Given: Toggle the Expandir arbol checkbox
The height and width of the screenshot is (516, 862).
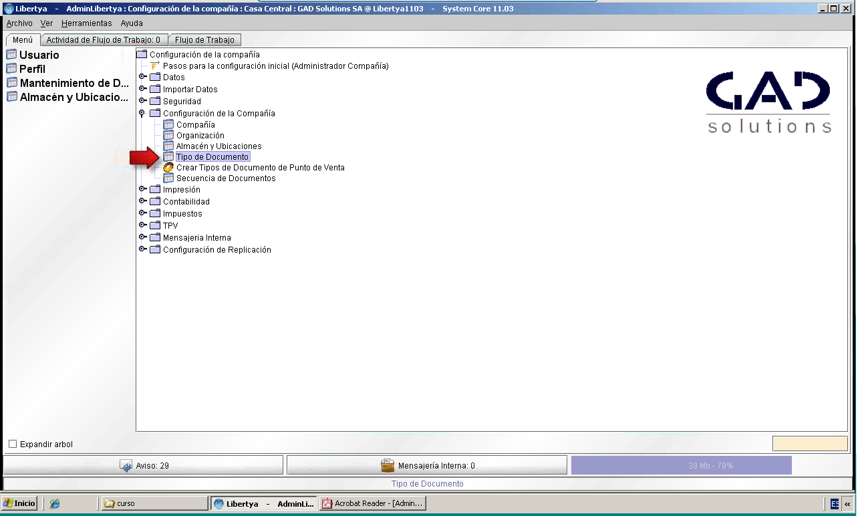Looking at the screenshot, I should point(13,444).
